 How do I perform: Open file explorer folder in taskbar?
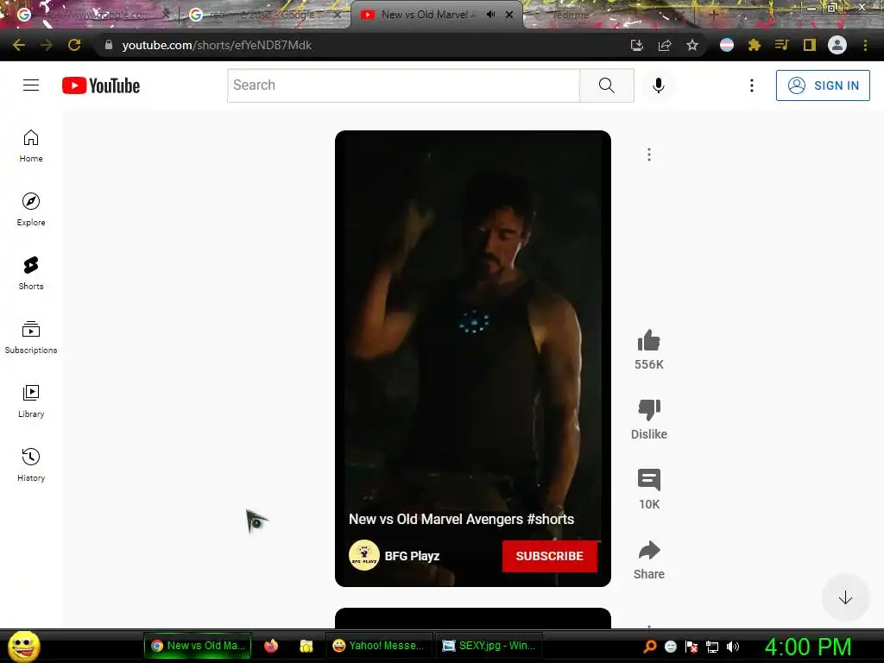pos(306,646)
